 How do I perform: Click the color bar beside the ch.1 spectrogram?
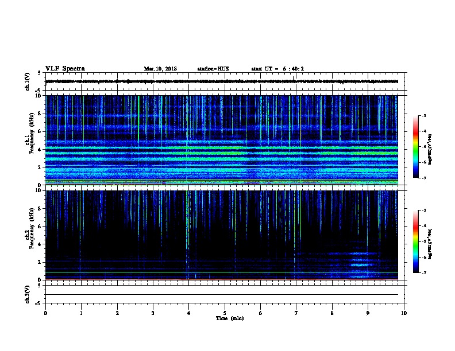(415, 147)
